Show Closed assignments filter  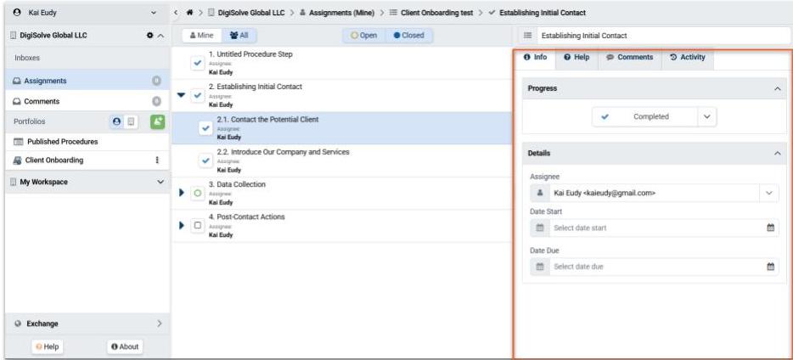coord(408,36)
